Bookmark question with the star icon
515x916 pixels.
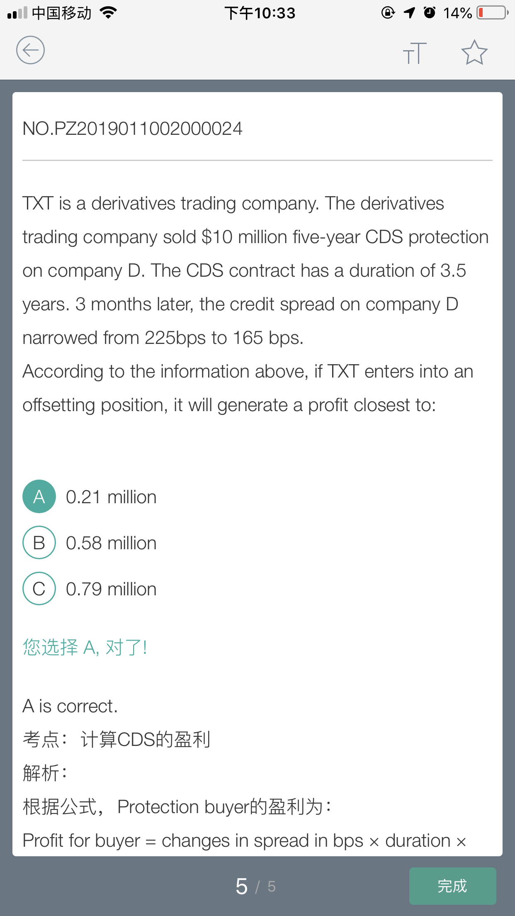(x=474, y=52)
